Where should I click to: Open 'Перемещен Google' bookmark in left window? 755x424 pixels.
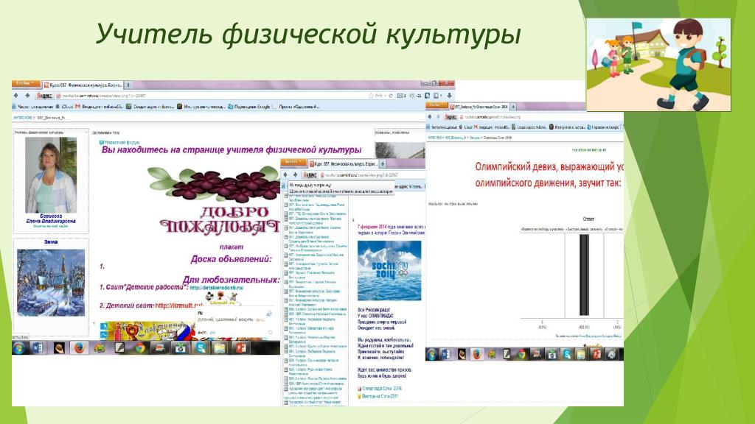coord(249,107)
